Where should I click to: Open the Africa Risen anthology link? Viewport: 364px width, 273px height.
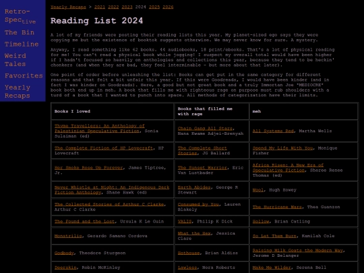[x=288, y=168]
